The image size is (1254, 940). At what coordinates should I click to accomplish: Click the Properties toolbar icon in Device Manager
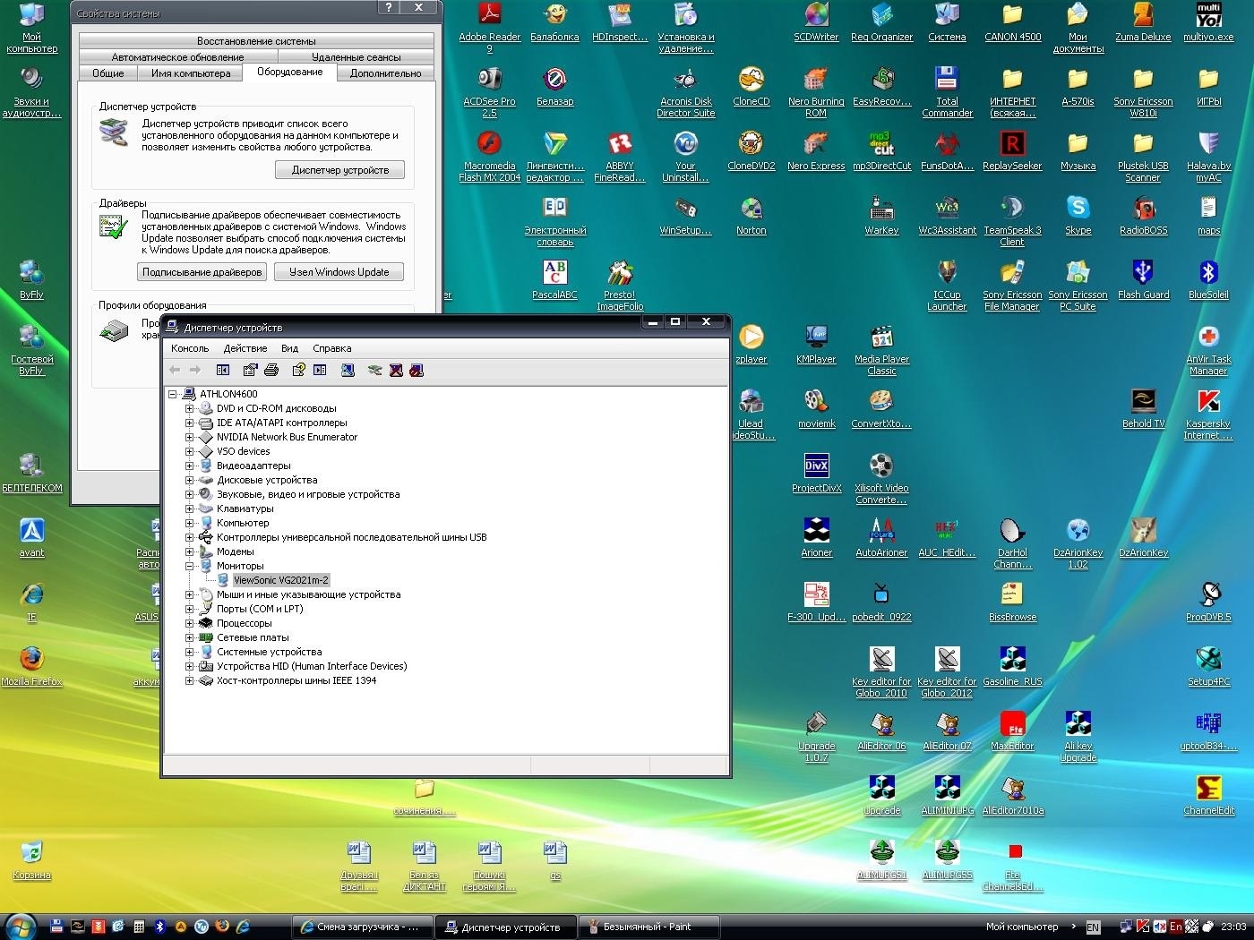[x=250, y=370]
